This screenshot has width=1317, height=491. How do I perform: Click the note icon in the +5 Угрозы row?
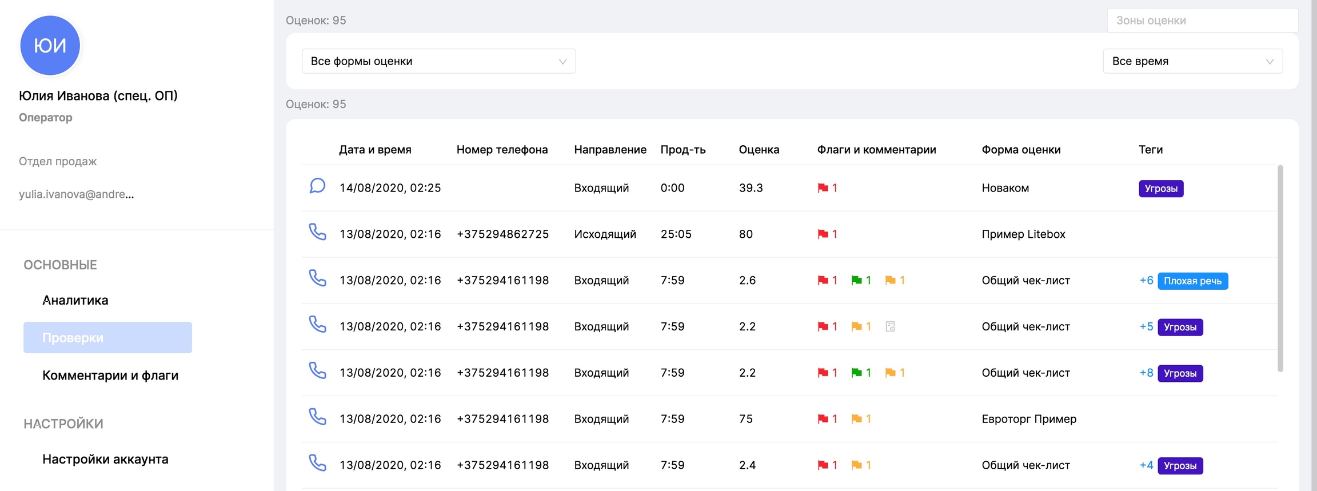pyautogui.click(x=890, y=327)
